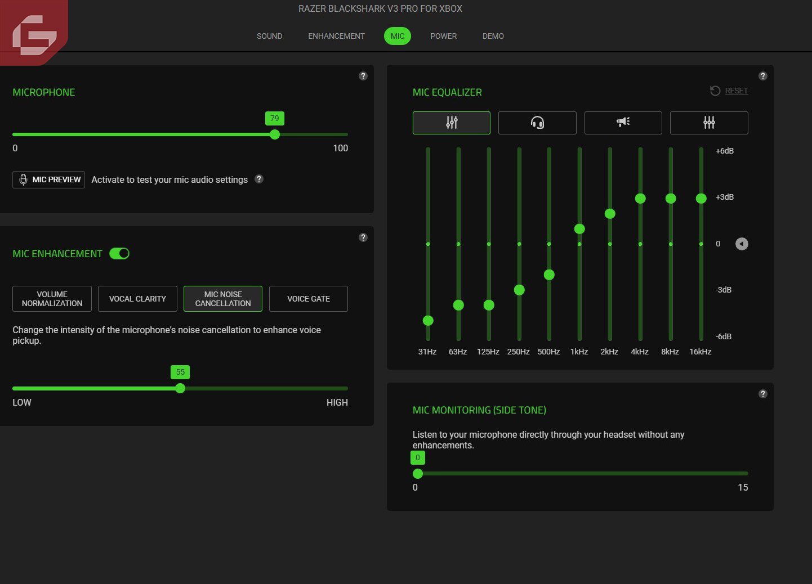Click the 63Hz equalizer band handle

(458, 305)
